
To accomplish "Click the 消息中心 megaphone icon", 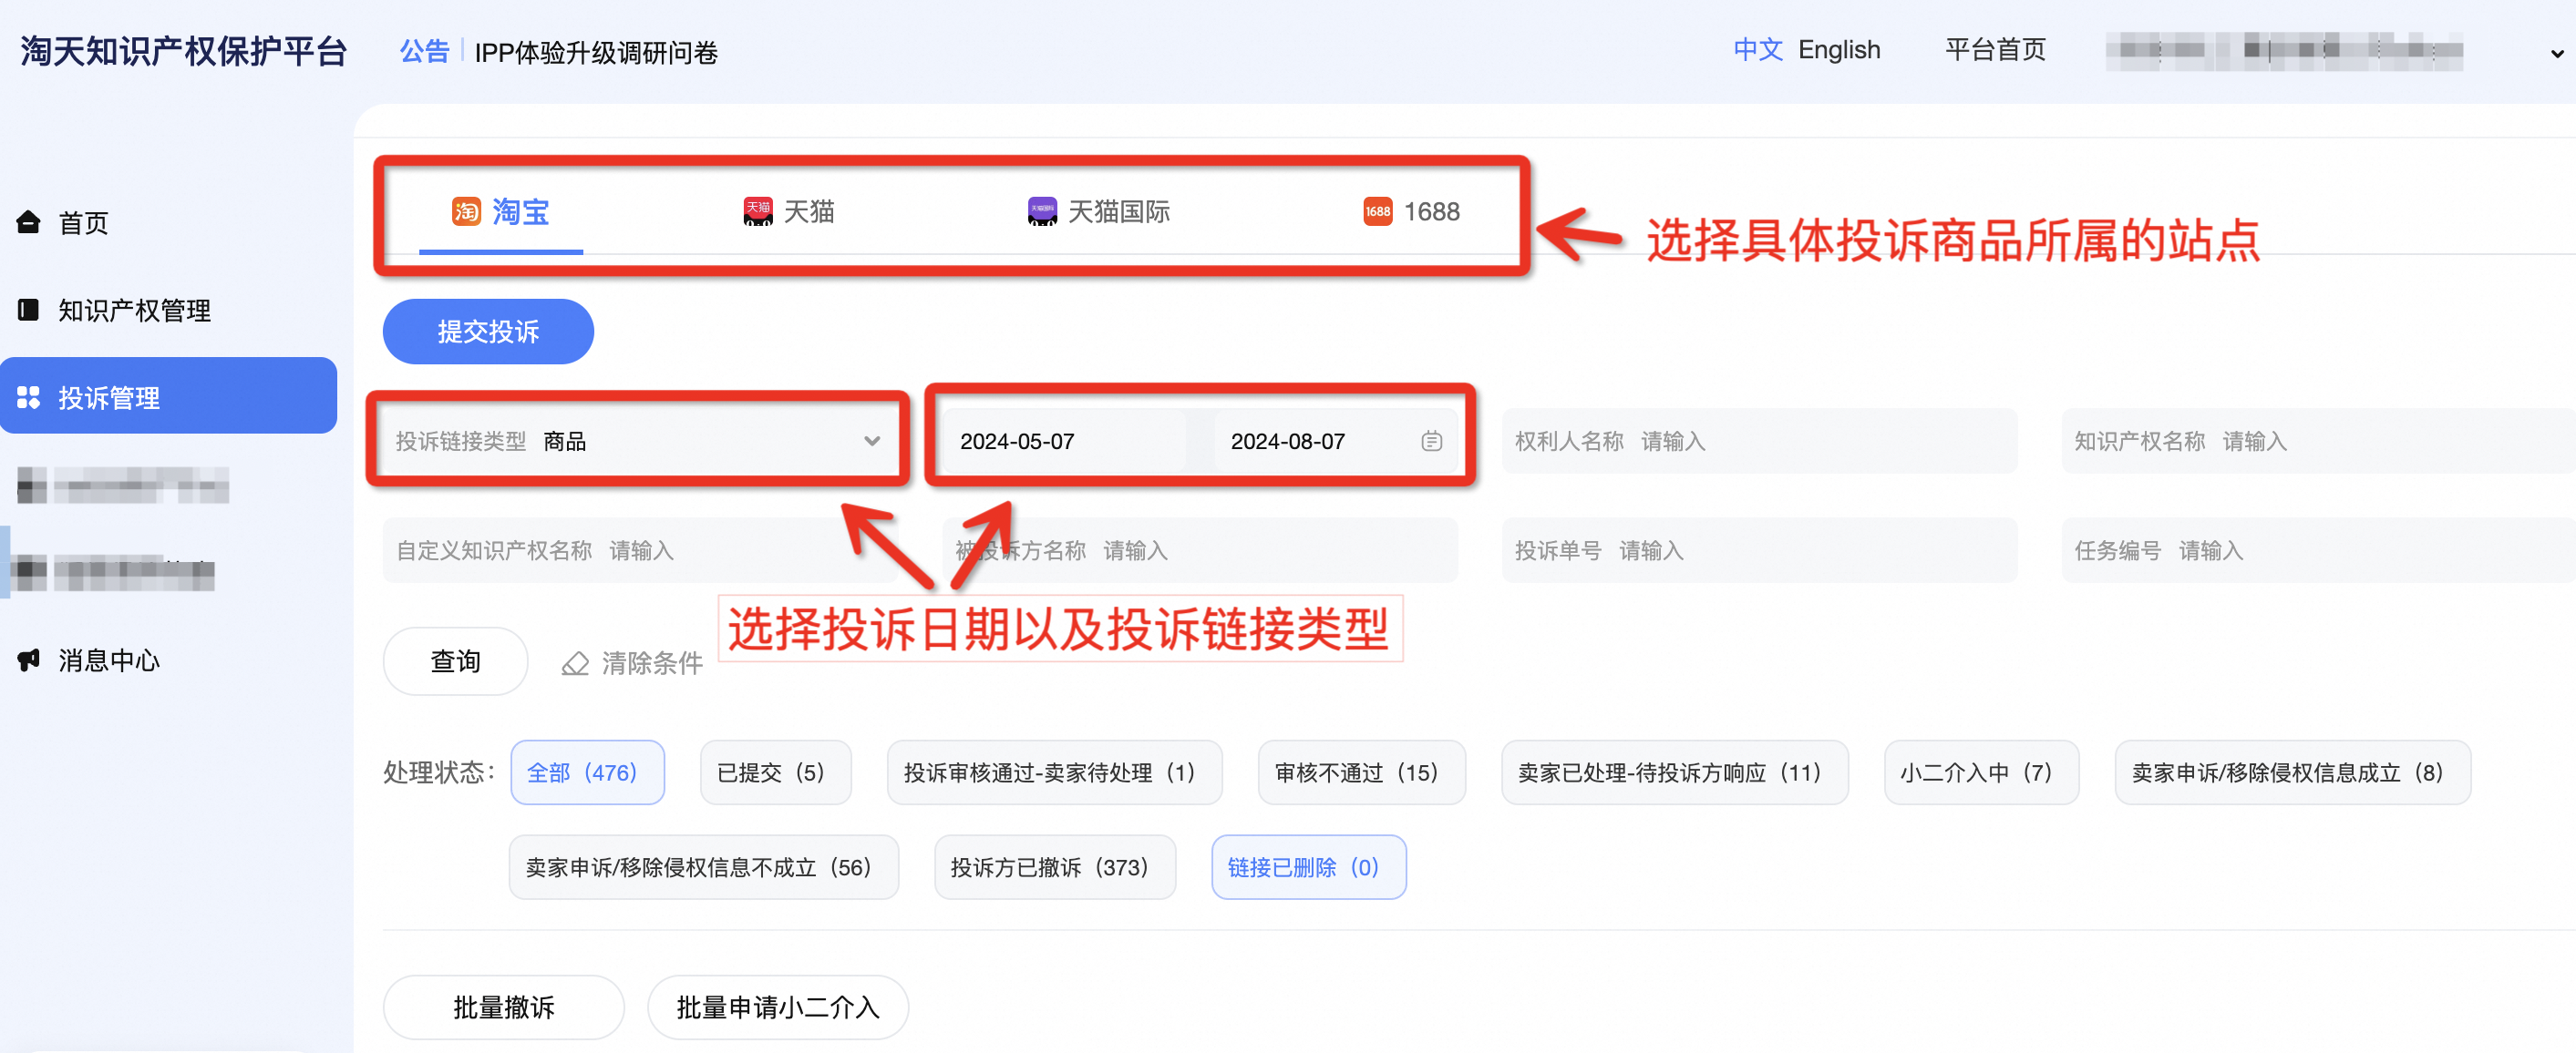I will point(28,659).
